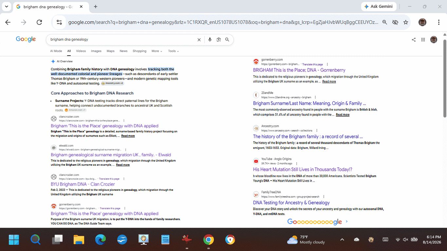Click the Ask Gemini button
447x251 pixels.
tap(379, 7)
